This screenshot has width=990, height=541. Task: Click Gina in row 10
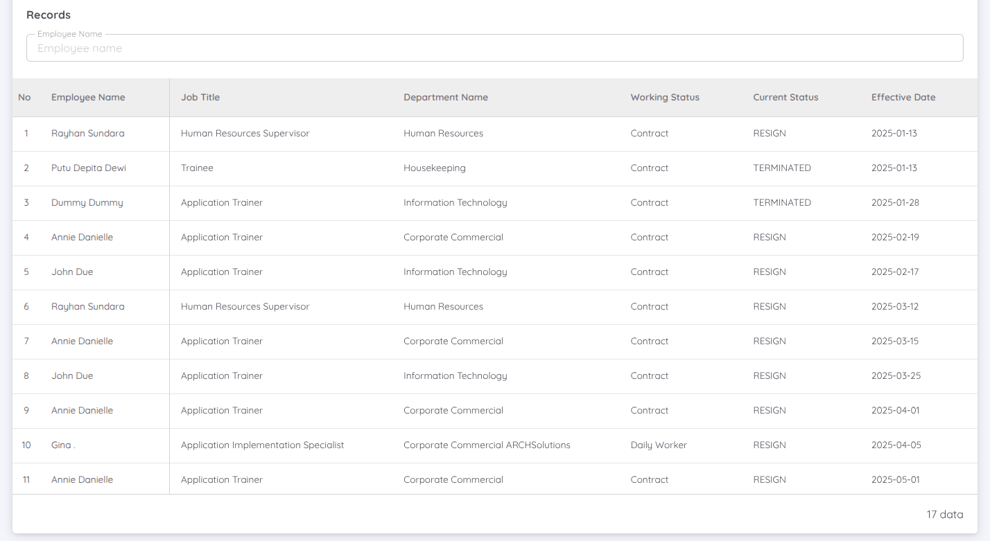[x=63, y=445]
